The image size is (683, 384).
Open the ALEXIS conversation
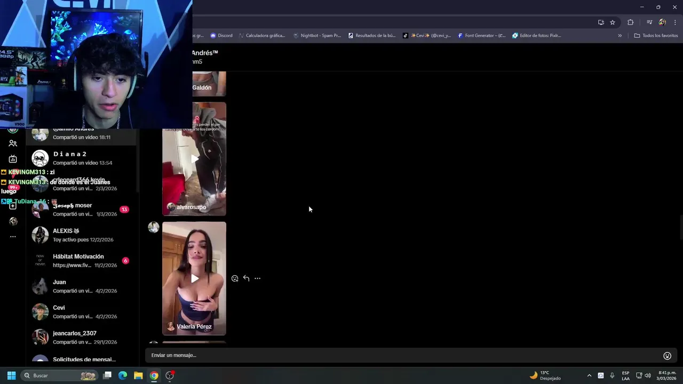81,235
